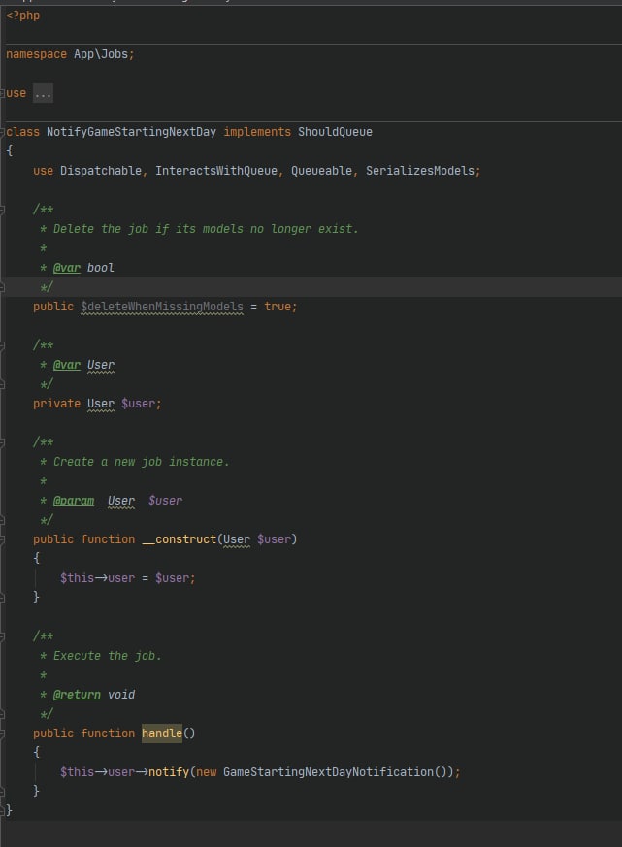The image size is (622, 847).
Task: Click $this in the constructor body
Action: pyautogui.click(x=77, y=578)
